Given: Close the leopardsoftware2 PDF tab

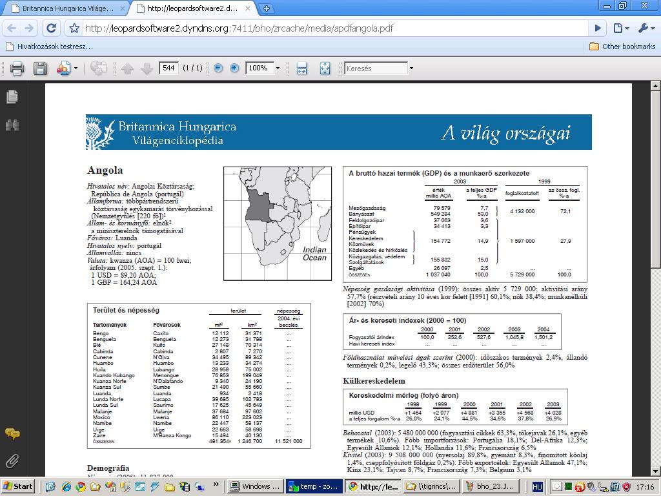Looking at the screenshot, I should [x=248, y=8].
